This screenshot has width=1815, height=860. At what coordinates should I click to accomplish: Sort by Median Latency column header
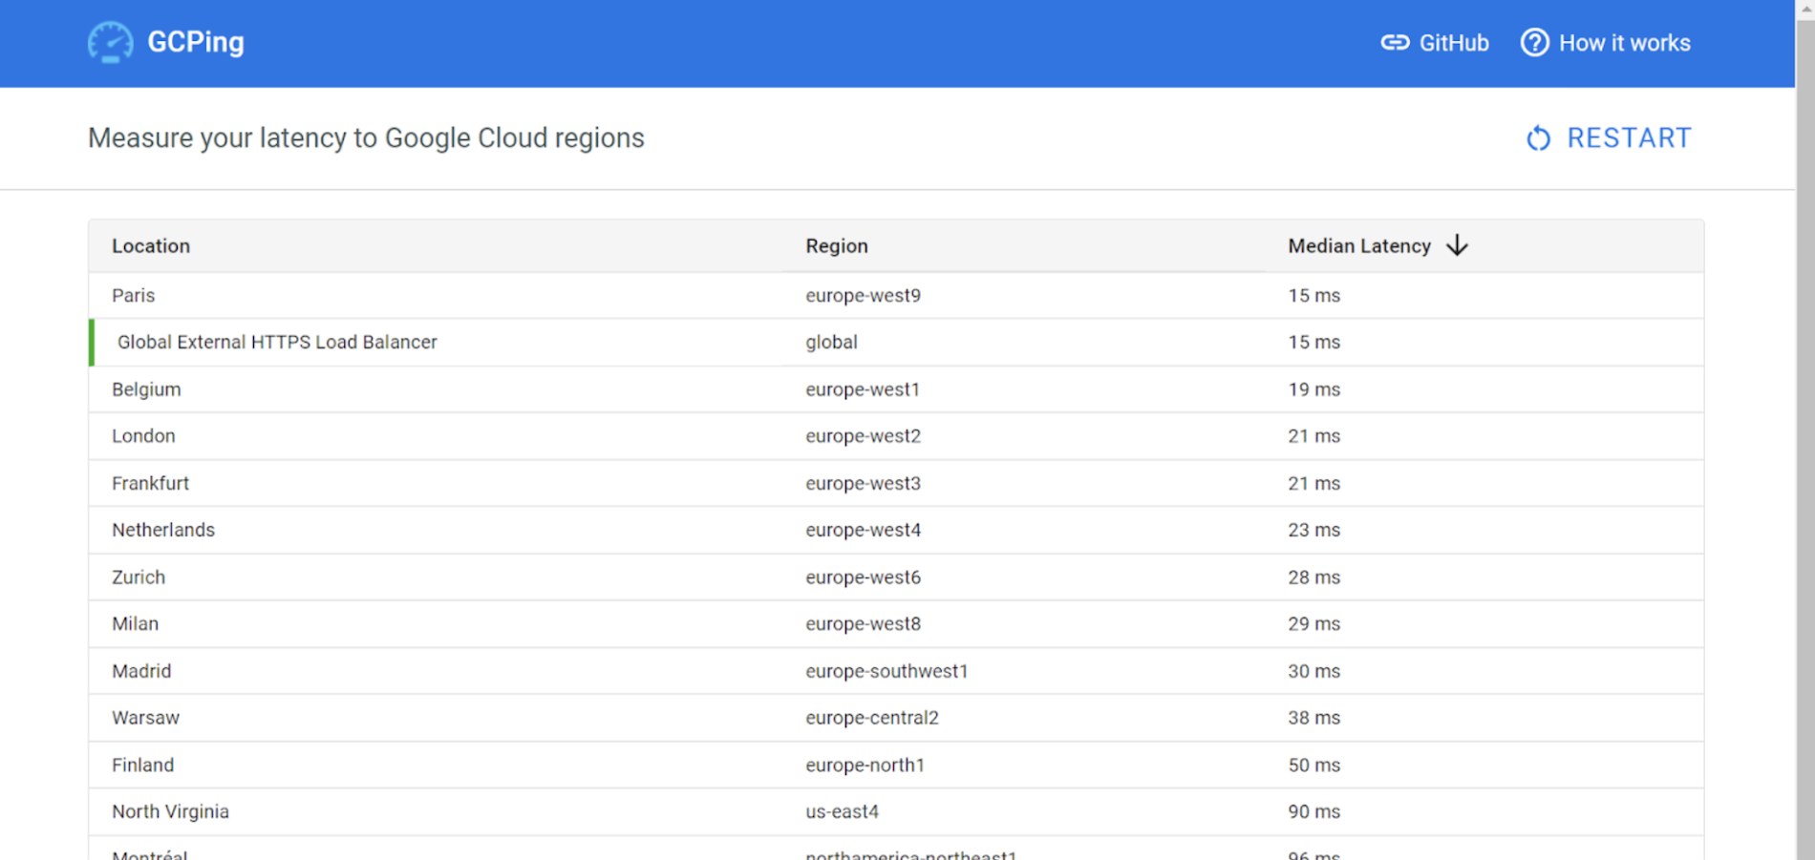(x=1359, y=245)
